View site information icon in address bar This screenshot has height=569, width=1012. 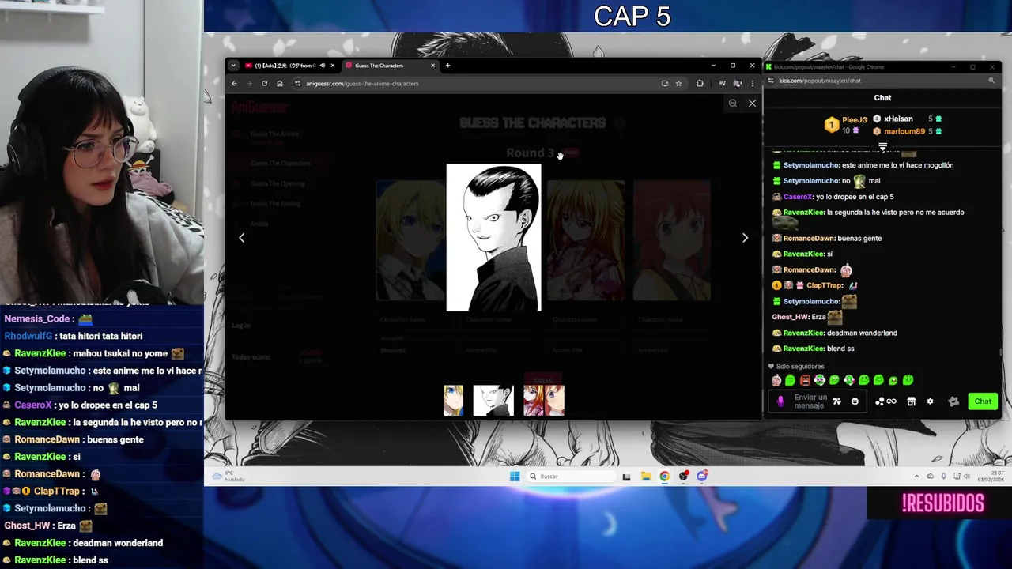[297, 83]
